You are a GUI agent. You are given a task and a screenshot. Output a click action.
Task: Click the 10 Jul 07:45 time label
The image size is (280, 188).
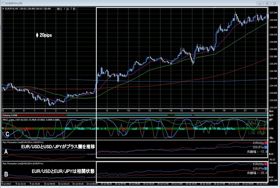[120, 184]
